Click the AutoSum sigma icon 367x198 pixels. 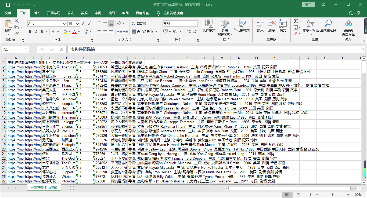point(296,21)
